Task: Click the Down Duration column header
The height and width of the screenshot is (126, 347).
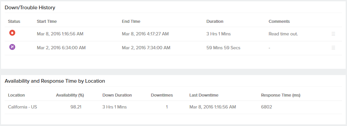Action: tap(117, 95)
